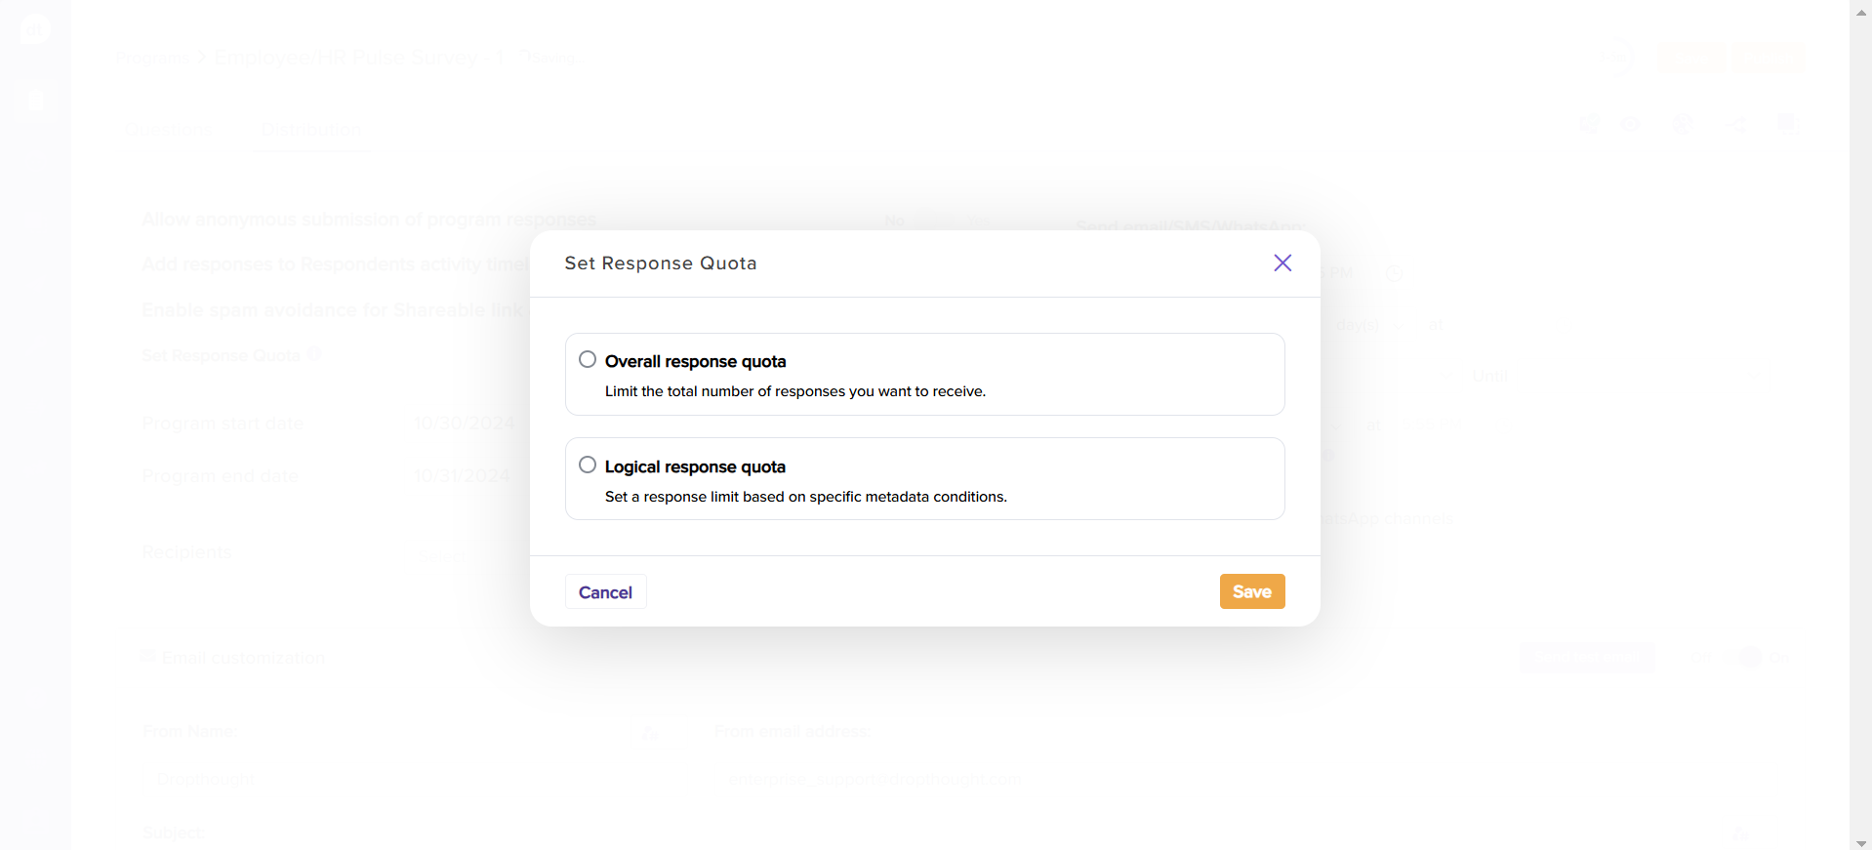Expand the day(s) dropdown
Screen dimensions: 1872x850
(x=1366, y=325)
